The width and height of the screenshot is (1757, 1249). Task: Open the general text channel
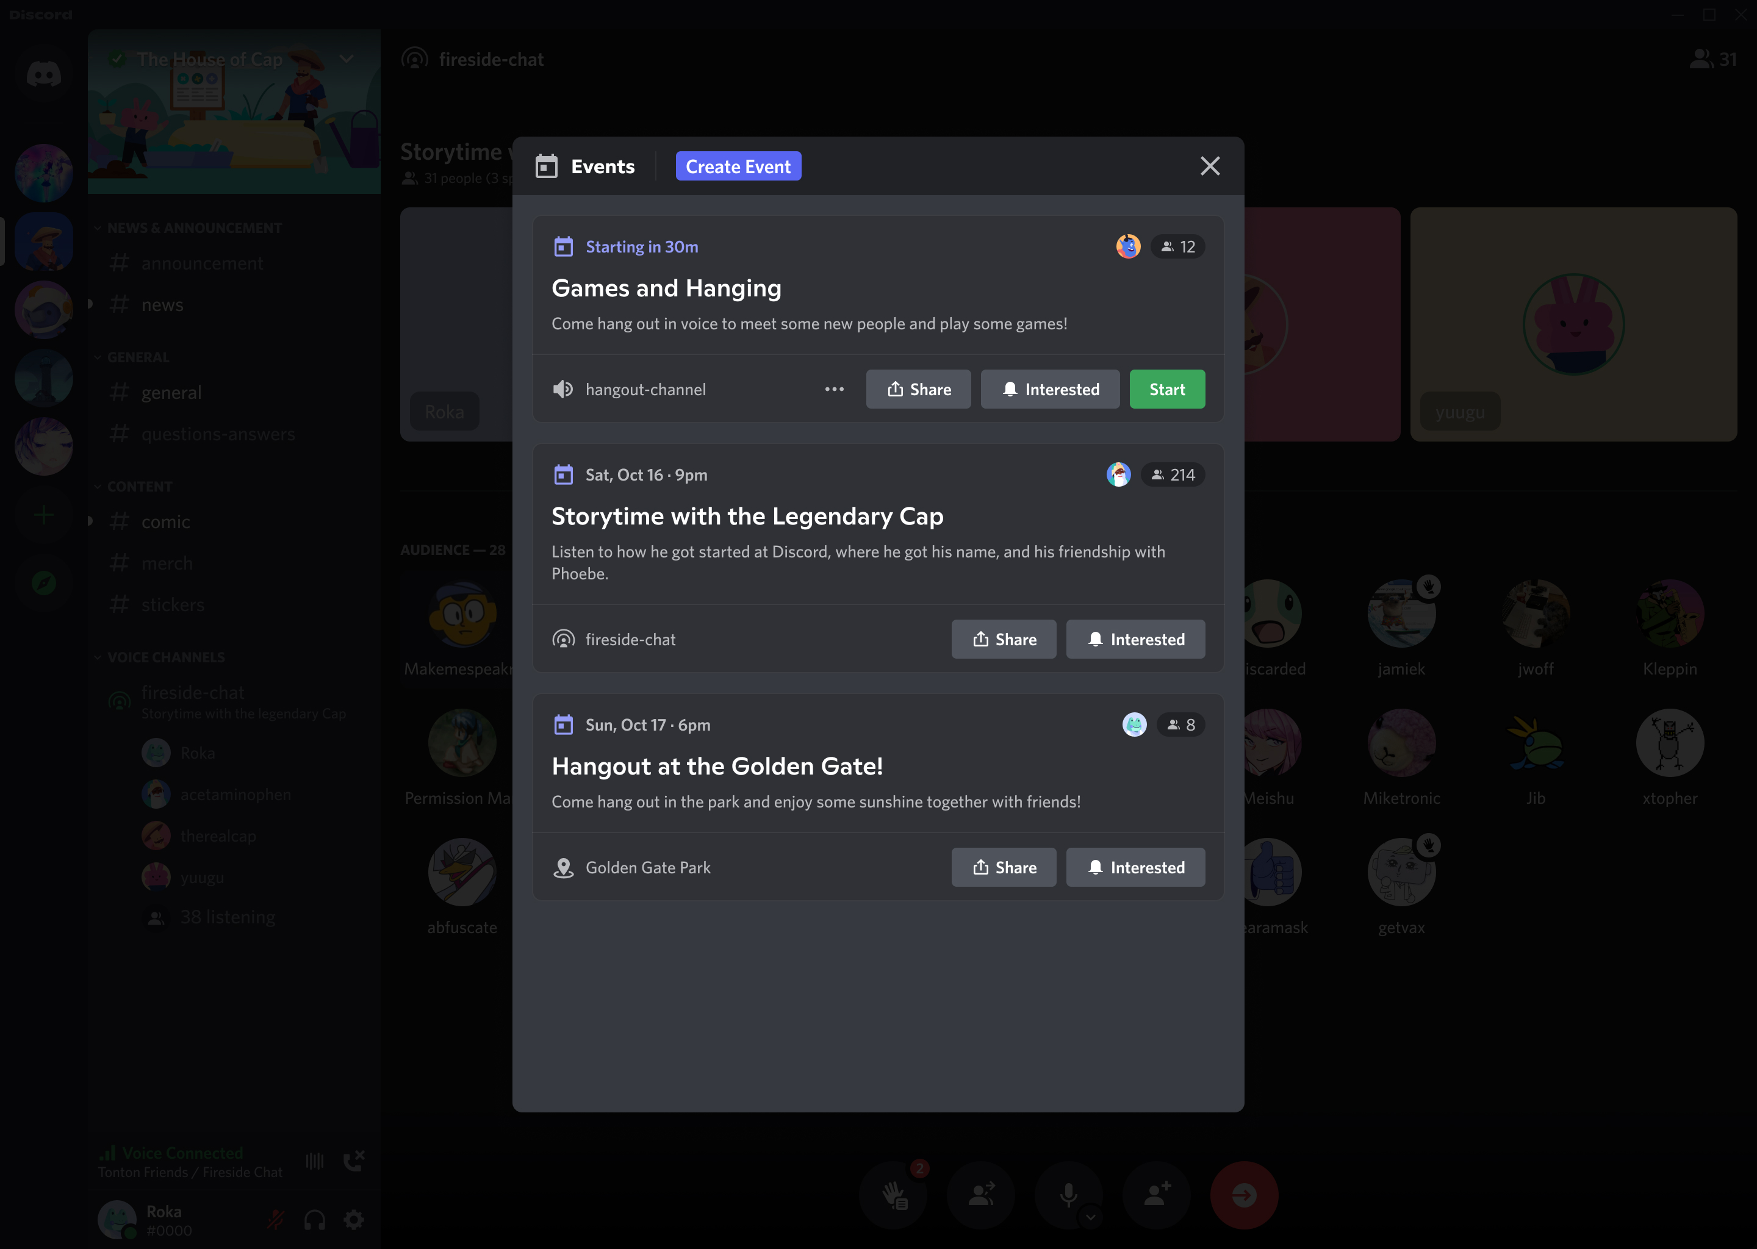point(171,393)
